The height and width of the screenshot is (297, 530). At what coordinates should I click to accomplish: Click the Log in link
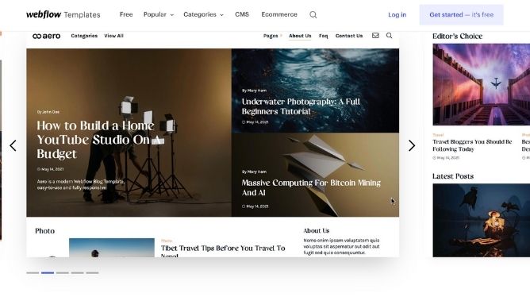[x=397, y=14]
